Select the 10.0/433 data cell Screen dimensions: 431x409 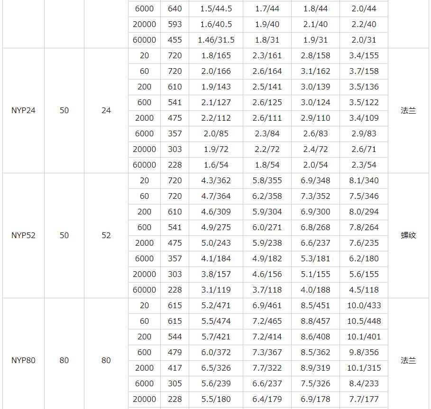tap(364, 305)
